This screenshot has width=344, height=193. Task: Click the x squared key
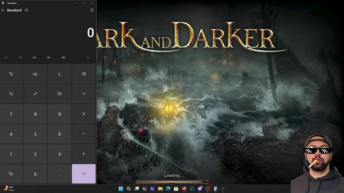click(35, 94)
